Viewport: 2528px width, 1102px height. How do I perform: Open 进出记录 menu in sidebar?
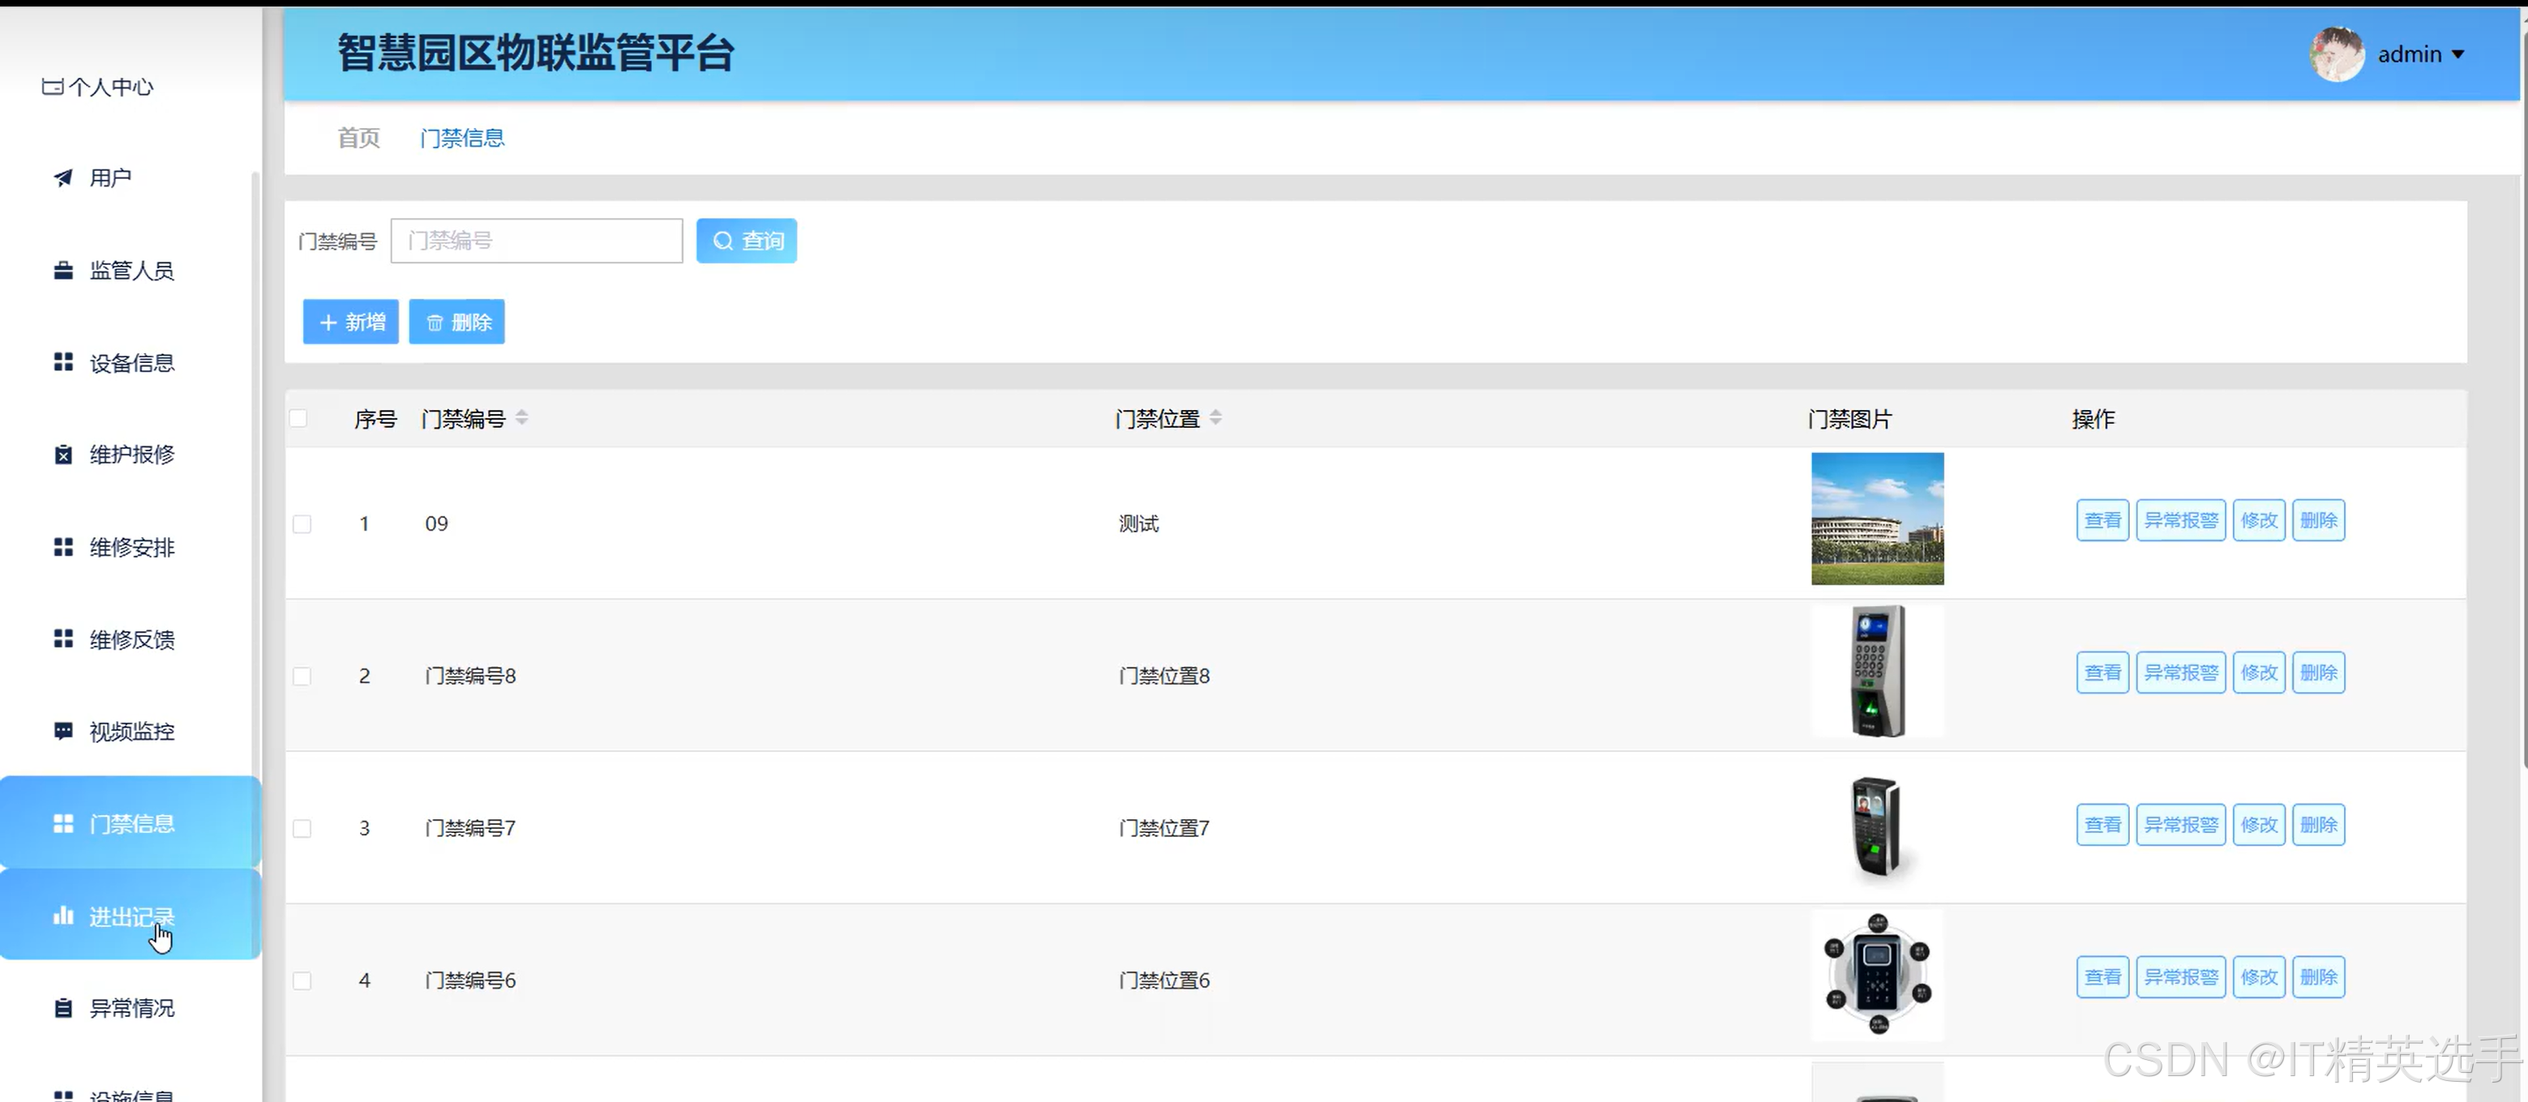click(x=130, y=916)
